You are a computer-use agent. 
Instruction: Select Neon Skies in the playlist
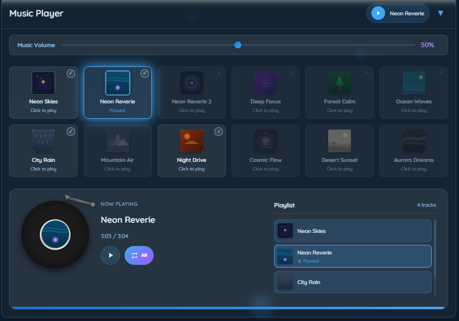click(353, 231)
